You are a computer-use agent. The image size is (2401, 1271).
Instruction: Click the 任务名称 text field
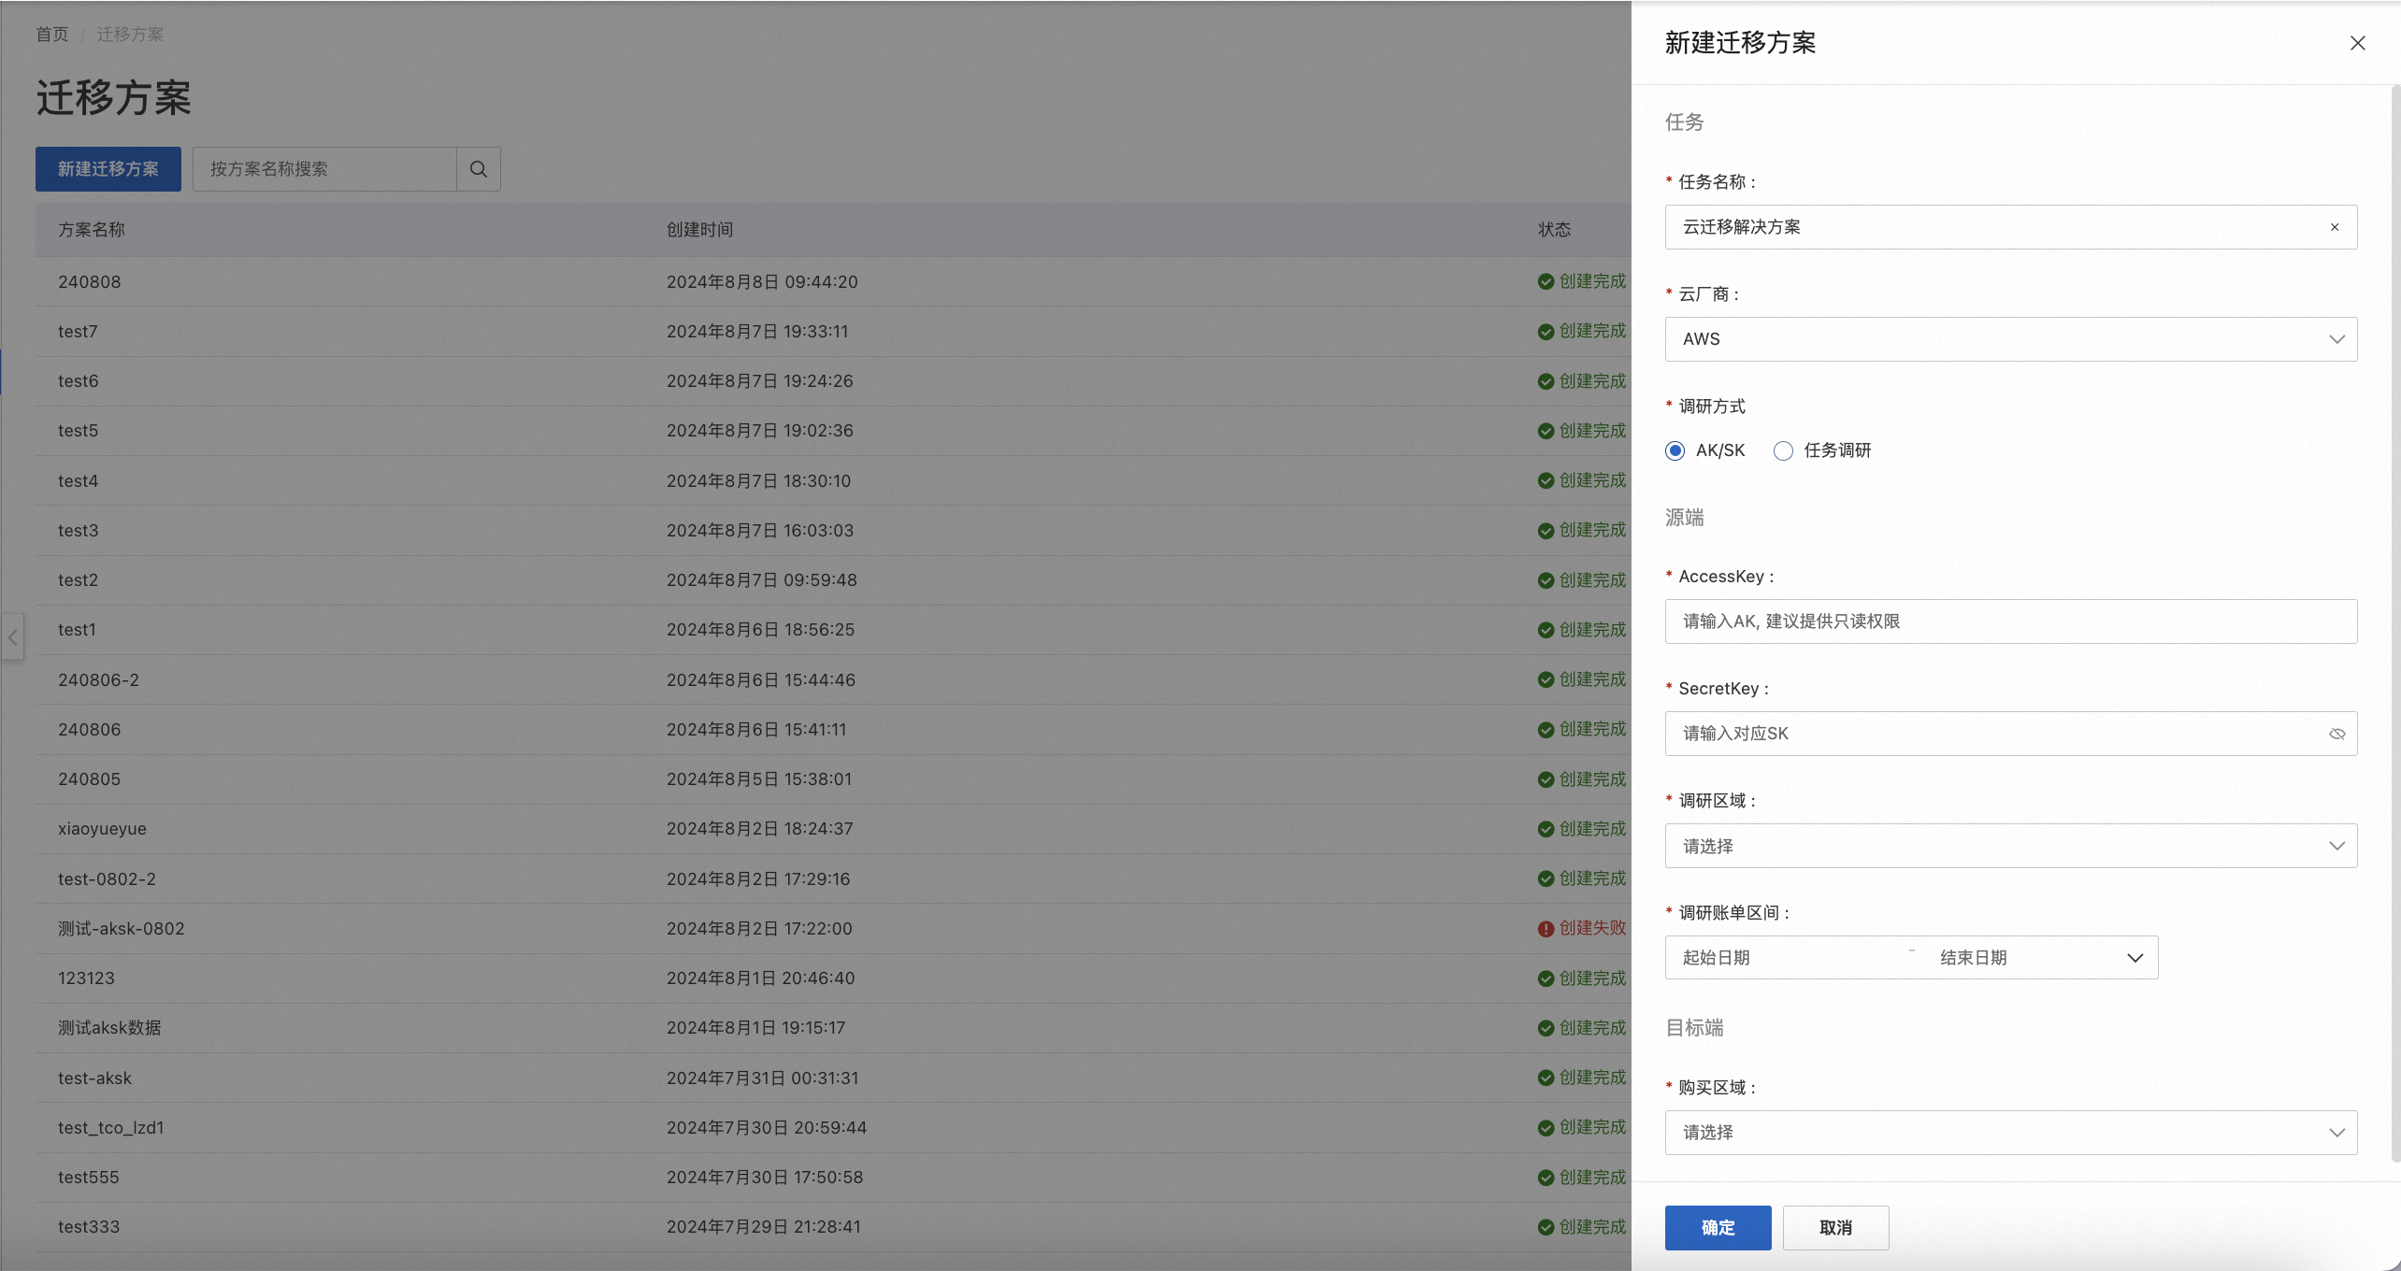[x=2010, y=227]
